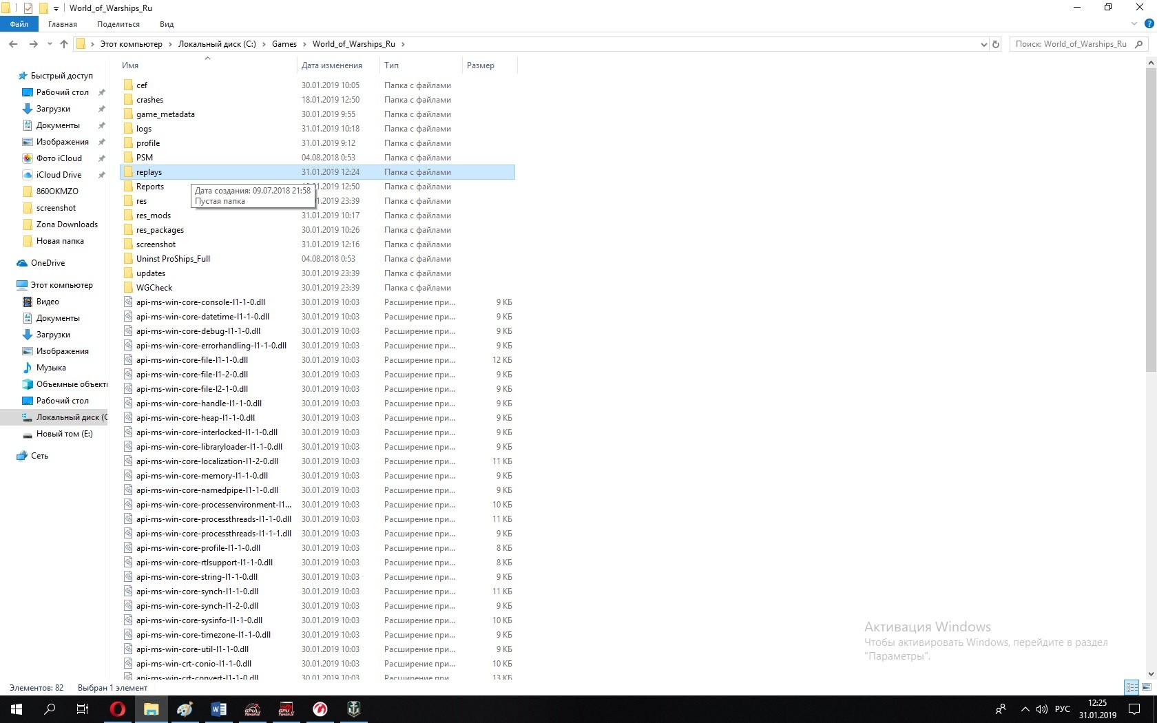Open Фото iCloud in sidebar

[x=59, y=158]
